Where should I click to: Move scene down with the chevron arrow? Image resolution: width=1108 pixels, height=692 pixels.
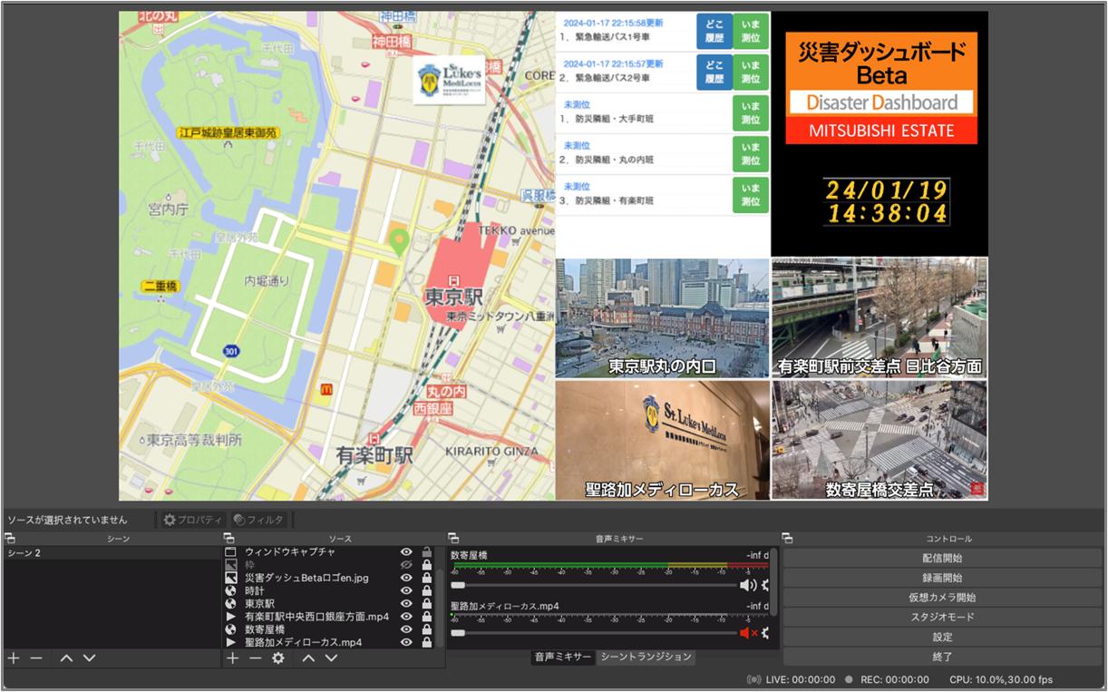tap(89, 658)
